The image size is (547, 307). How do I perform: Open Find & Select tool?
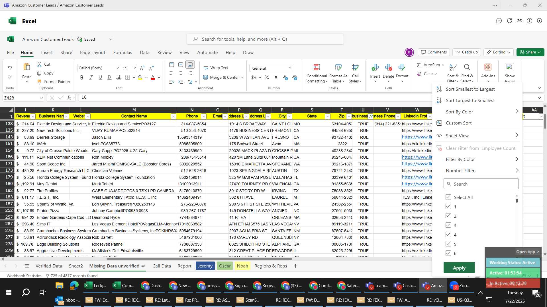click(467, 73)
